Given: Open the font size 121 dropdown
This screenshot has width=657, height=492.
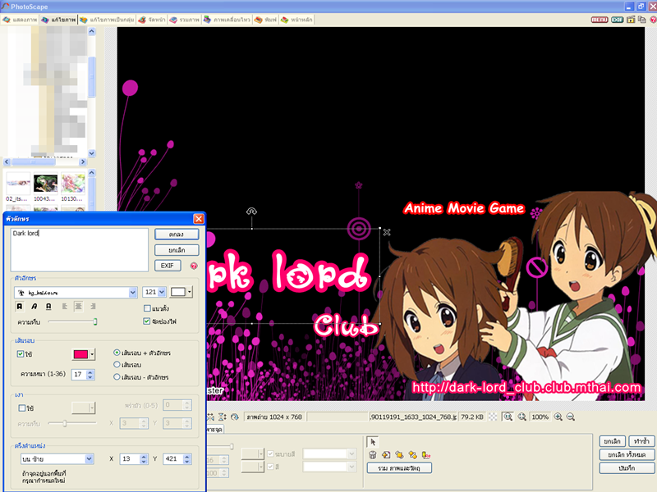Looking at the screenshot, I should [x=162, y=292].
